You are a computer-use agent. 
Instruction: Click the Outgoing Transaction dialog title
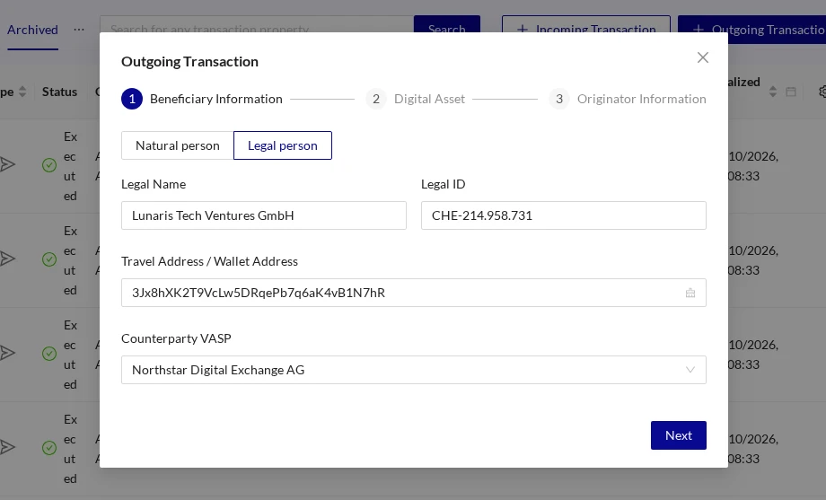coord(189,62)
